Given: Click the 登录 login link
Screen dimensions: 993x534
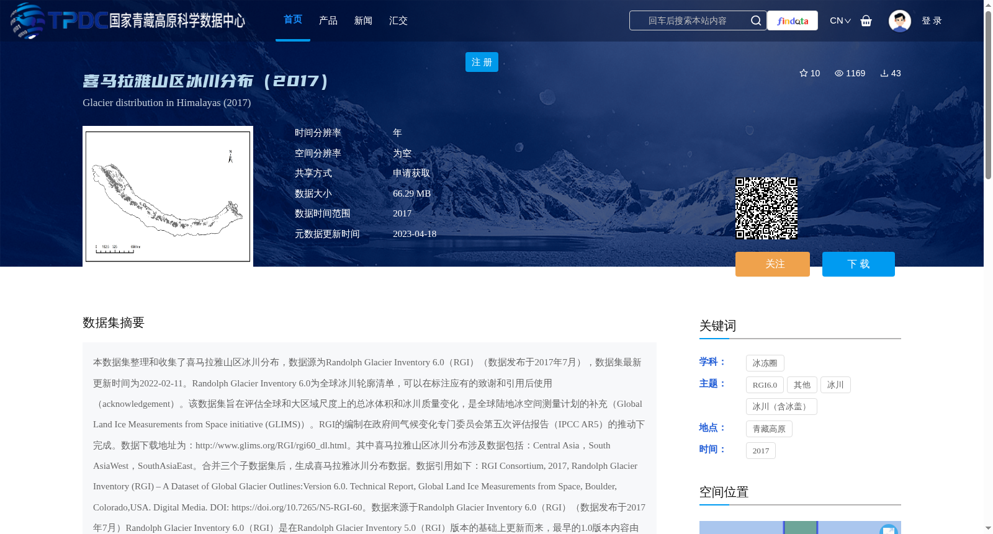Looking at the screenshot, I should tap(932, 20).
